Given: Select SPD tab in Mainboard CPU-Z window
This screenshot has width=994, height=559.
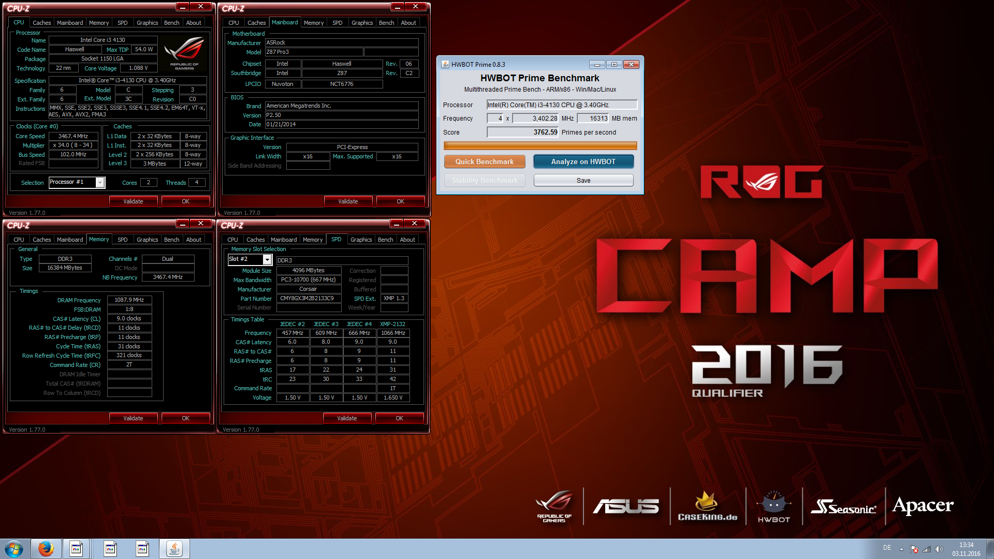Looking at the screenshot, I should (338, 23).
